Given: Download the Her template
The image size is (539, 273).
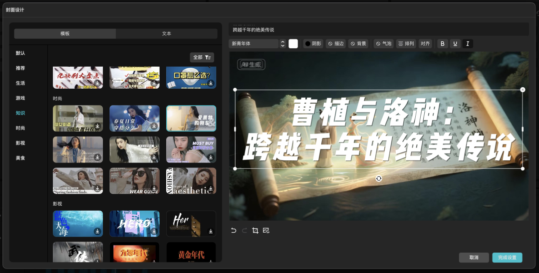Looking at the screenshot, I should coord(211,231).
